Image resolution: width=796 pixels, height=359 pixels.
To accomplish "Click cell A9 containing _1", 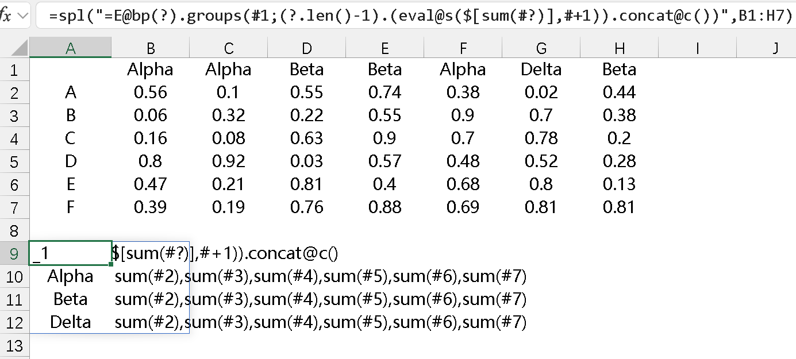I will [x=71, y=254].
